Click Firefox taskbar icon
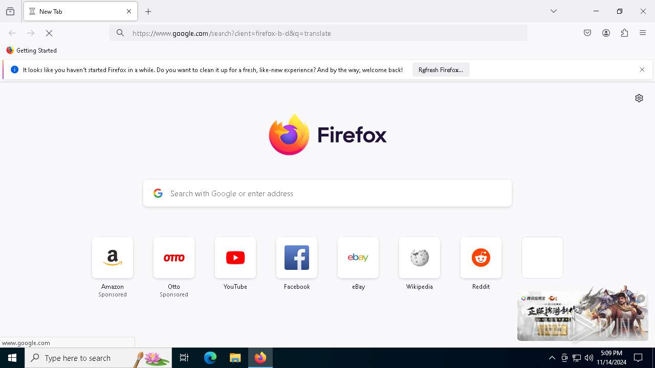The image size is (655, 368). (x=260, y=358)
